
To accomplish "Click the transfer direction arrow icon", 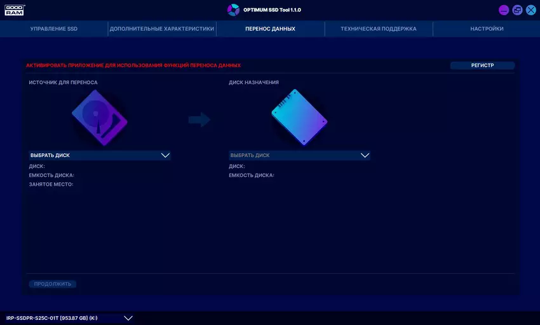I will tap(199, 120).
